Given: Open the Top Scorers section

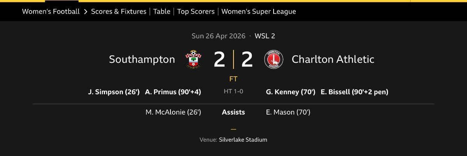Looking at the screenshot, I should click(x=196, y=12).
